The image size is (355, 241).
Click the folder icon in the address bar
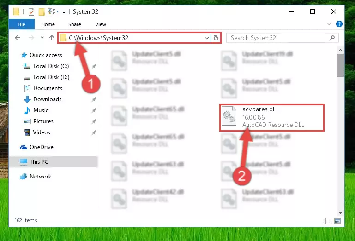tap(63, 38)
